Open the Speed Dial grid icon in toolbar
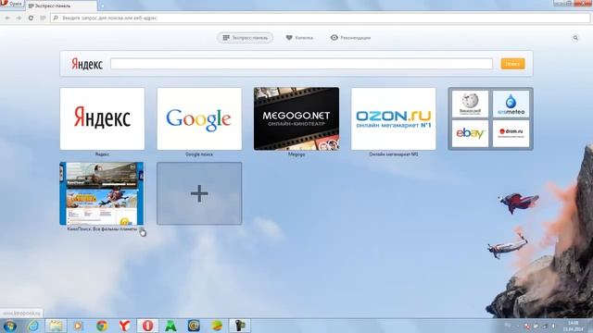 (x=43, y=18)
